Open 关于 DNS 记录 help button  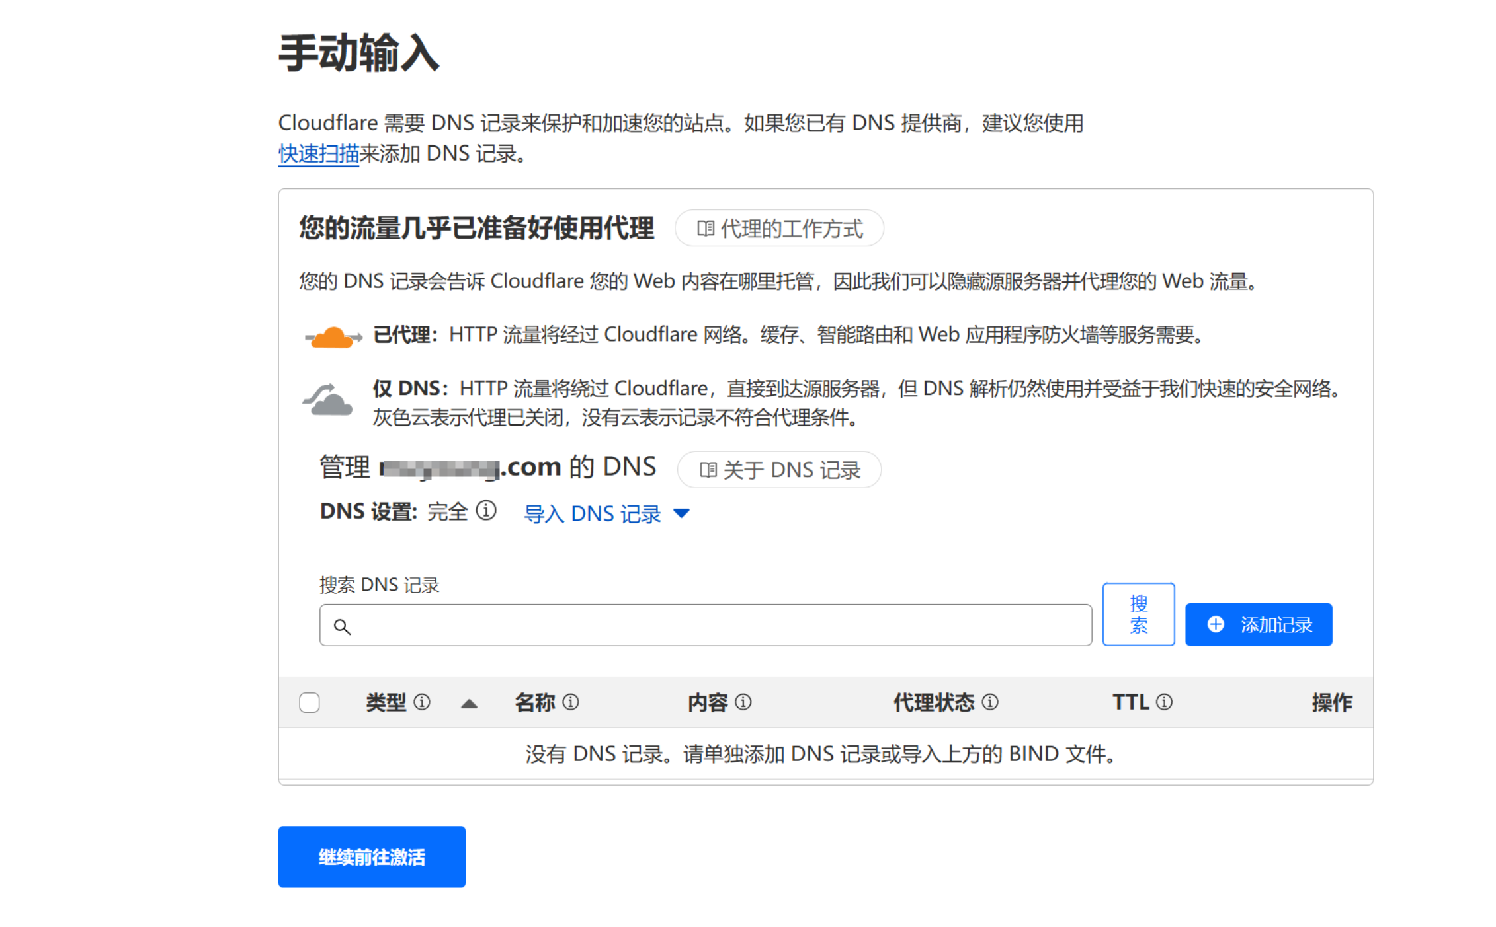(779, 470)
